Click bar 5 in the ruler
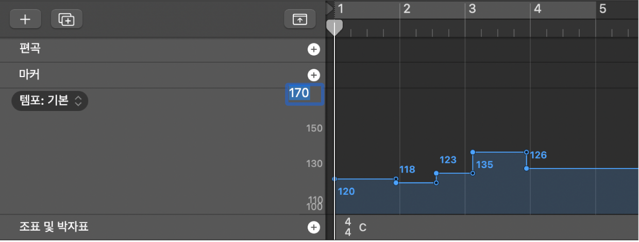The width and height of the screenshot is (639, 242). point(603,9)
